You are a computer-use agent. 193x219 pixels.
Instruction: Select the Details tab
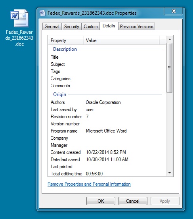(x=109, y=26)
